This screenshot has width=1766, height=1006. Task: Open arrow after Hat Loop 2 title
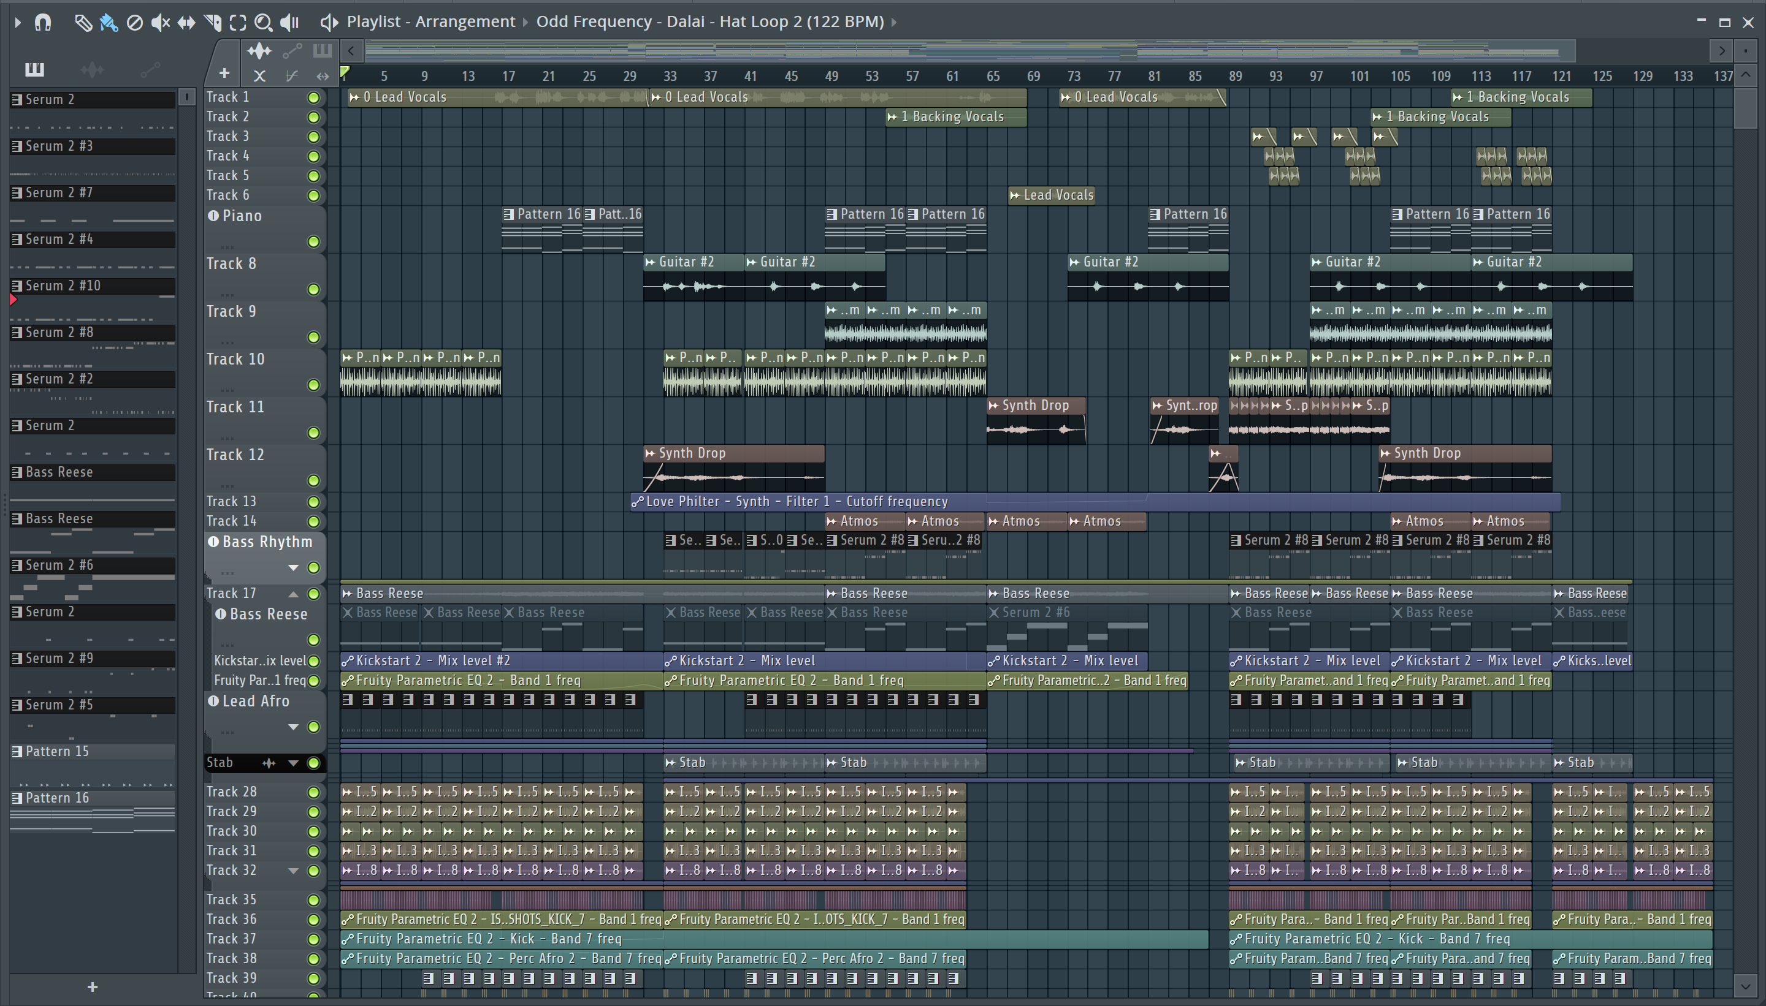pos(894,22)
